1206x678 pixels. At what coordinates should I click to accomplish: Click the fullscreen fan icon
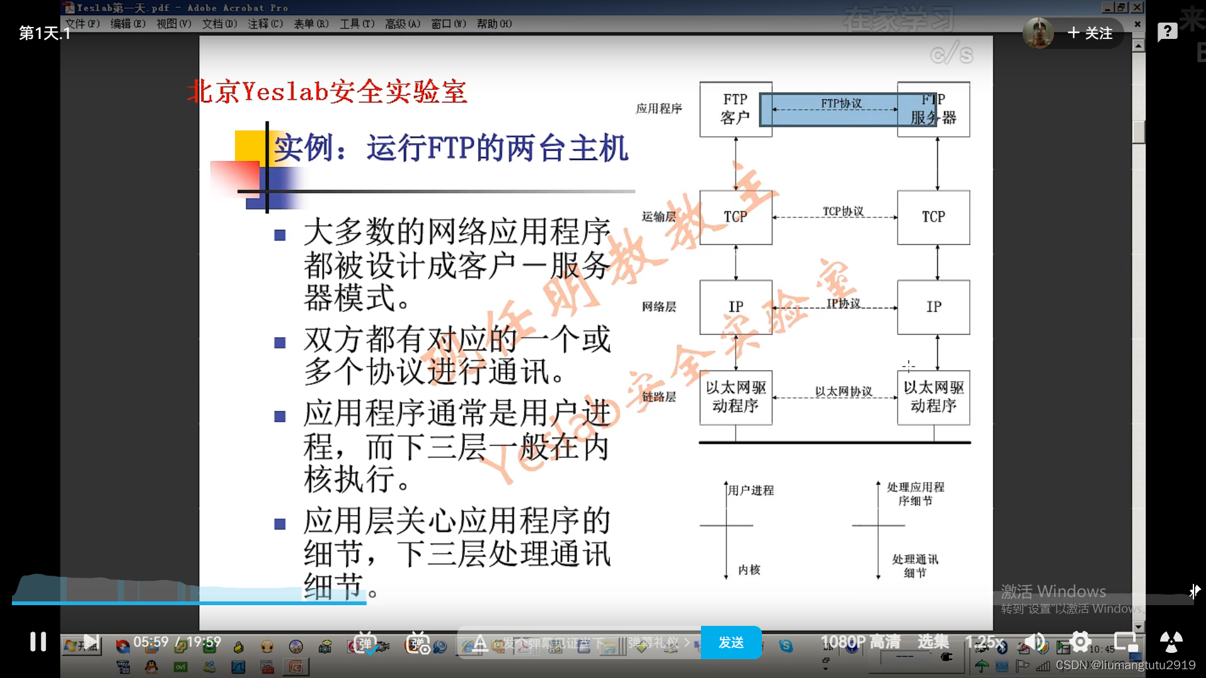point(1171,642)
